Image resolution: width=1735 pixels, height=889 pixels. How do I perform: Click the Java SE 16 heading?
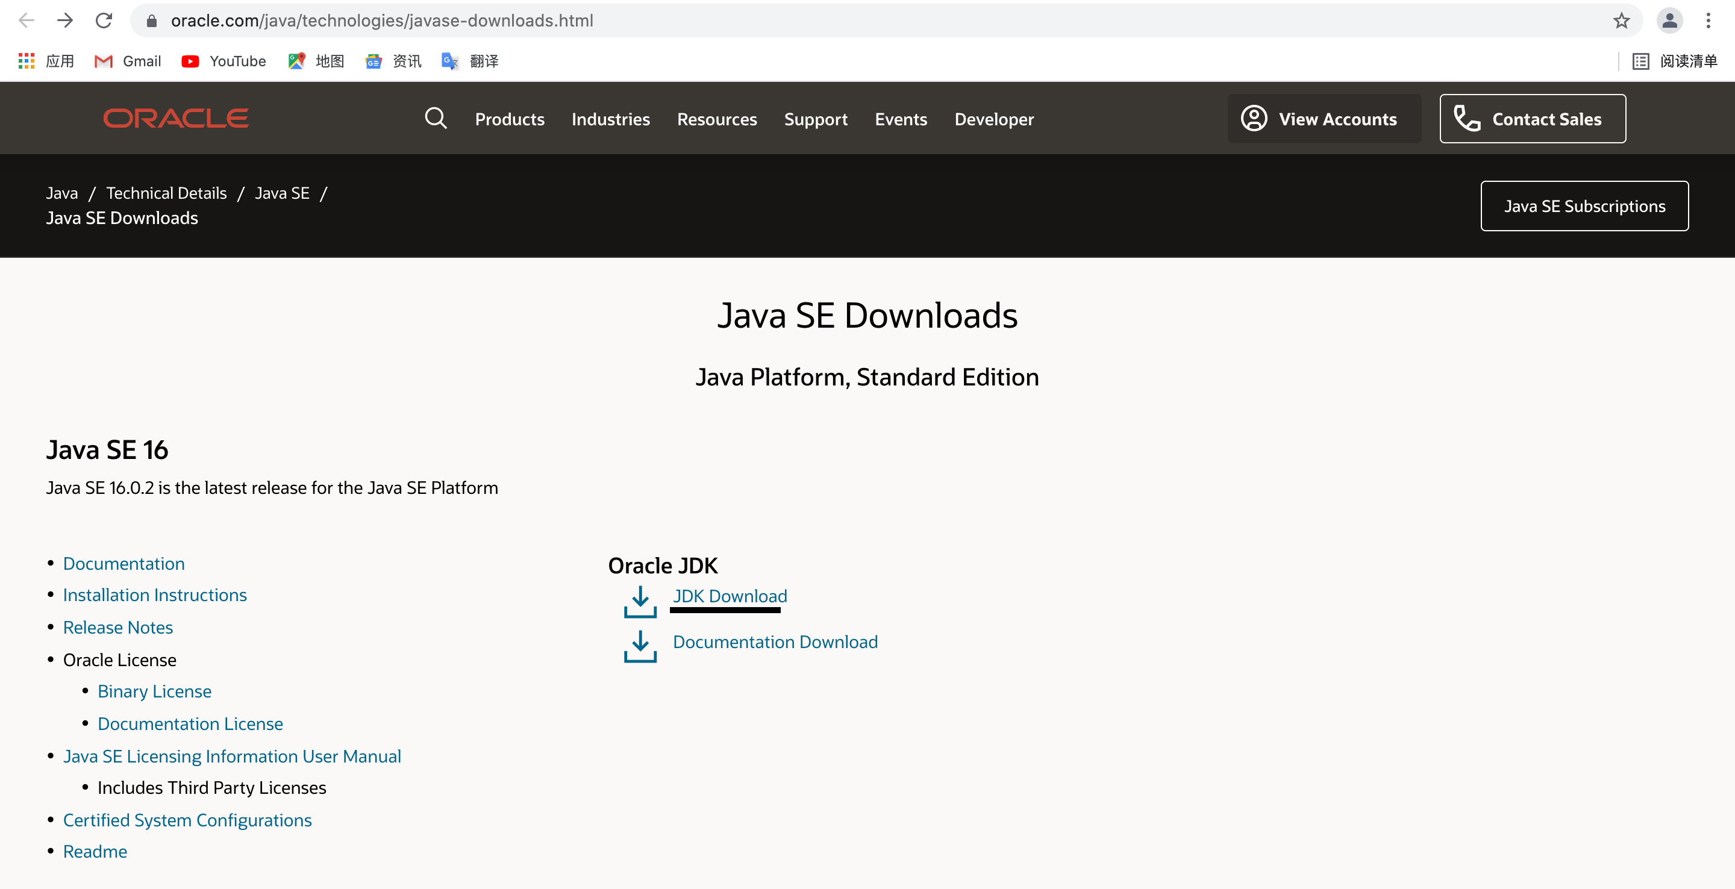[x=107, y=450]
